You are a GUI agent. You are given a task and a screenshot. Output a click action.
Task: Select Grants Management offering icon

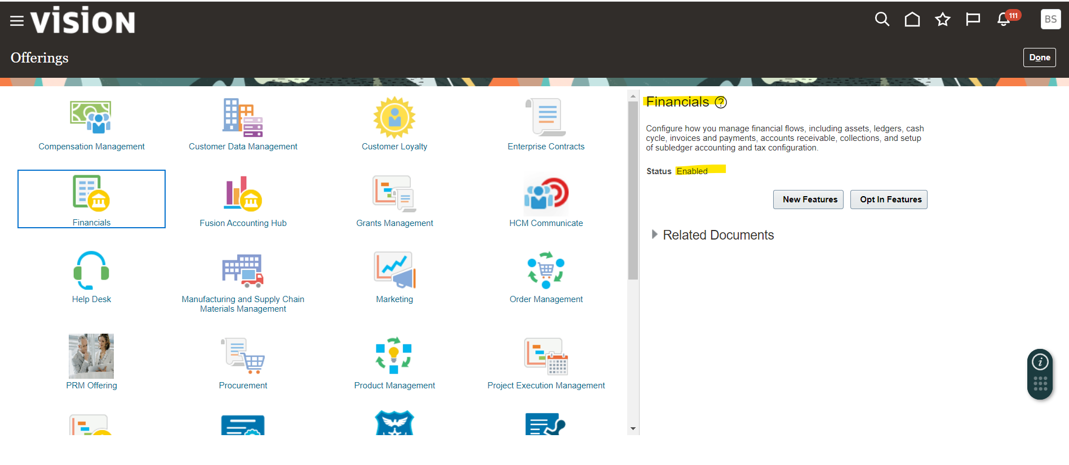(394, 193)
